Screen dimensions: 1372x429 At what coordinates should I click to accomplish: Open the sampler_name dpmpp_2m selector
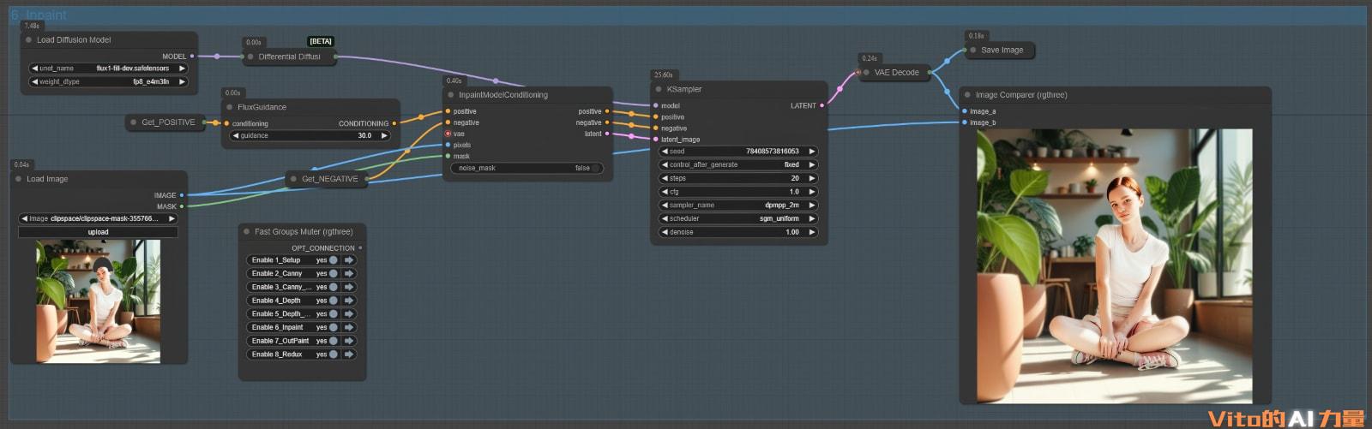(x=738, y=206)
